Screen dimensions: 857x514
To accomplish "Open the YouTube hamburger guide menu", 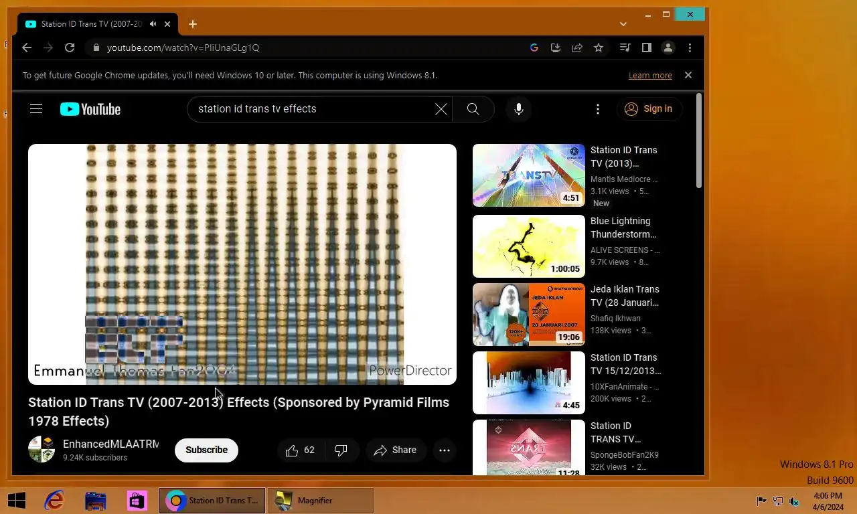I will (x=36, y=109).
